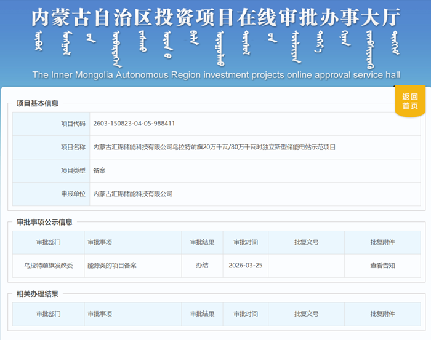This screenshot has width=431, height=340.
Task: Click the English subtitle in the header banner
Action: pyautogui.click(x=216, y=75)
